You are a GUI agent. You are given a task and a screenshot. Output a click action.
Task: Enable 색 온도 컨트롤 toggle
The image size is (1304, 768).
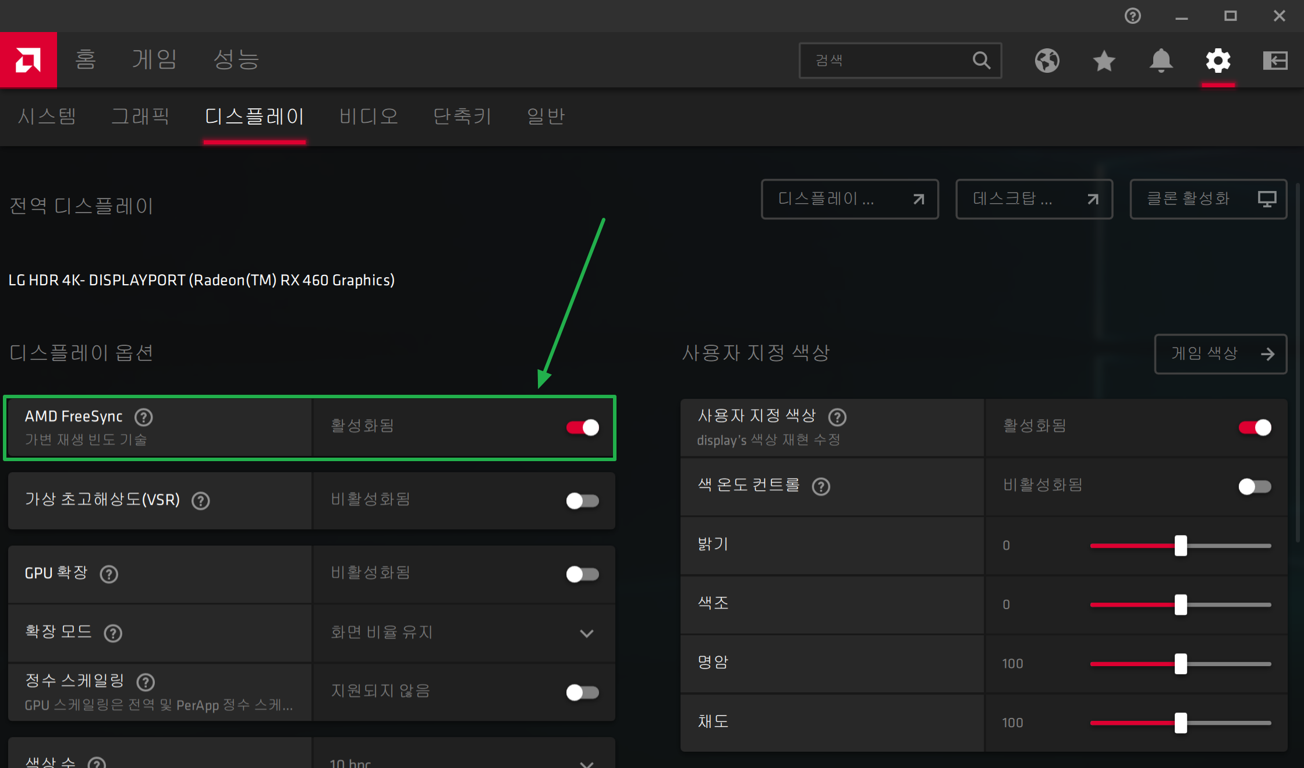(1255, 486)
